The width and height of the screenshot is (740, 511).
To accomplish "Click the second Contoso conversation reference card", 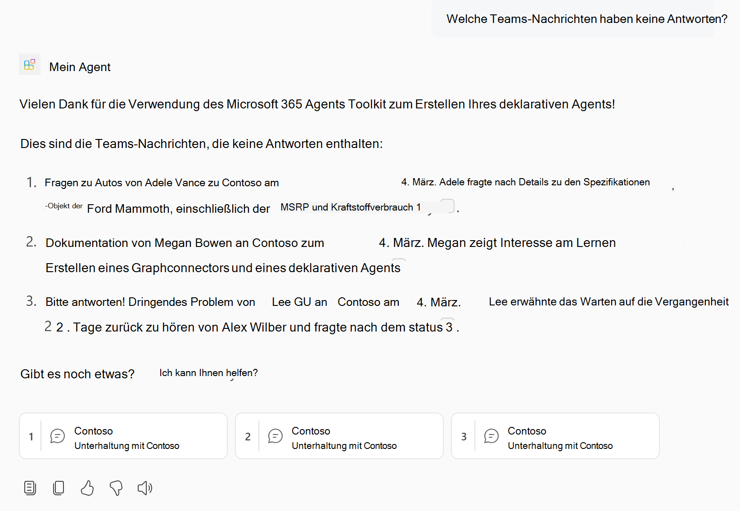I will [x=339, y=436].
